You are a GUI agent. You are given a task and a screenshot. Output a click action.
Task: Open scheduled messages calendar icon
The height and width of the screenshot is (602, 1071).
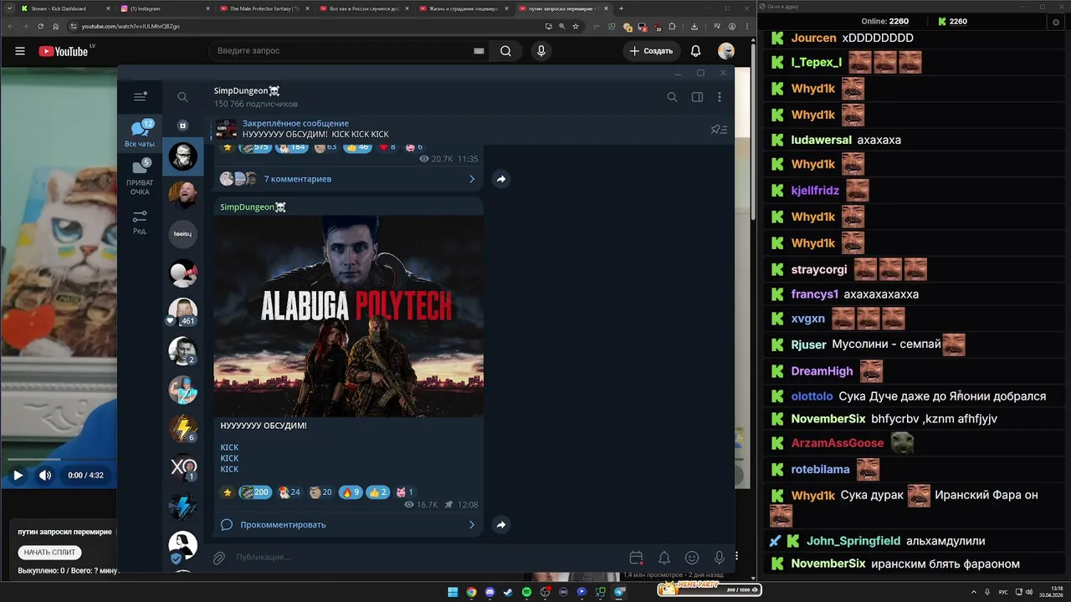(x=636, y=558)
